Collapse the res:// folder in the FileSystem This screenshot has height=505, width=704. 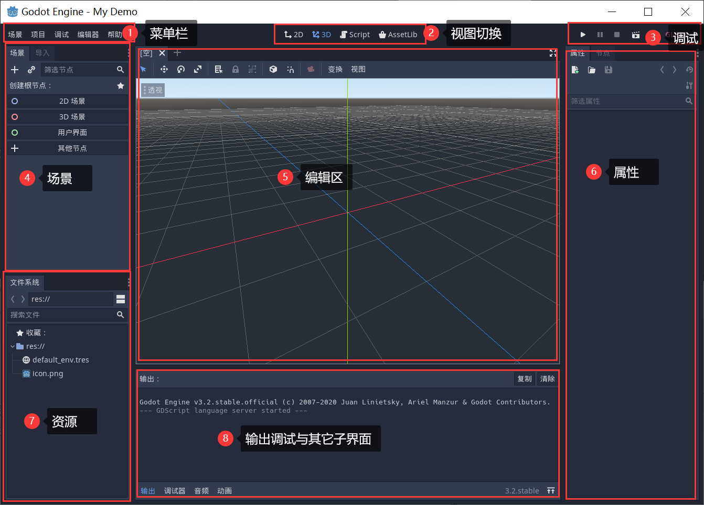(12, 346)
